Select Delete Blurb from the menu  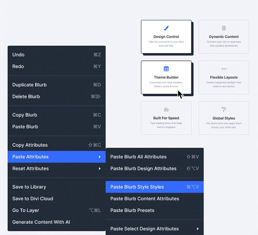tap(26, 96)
